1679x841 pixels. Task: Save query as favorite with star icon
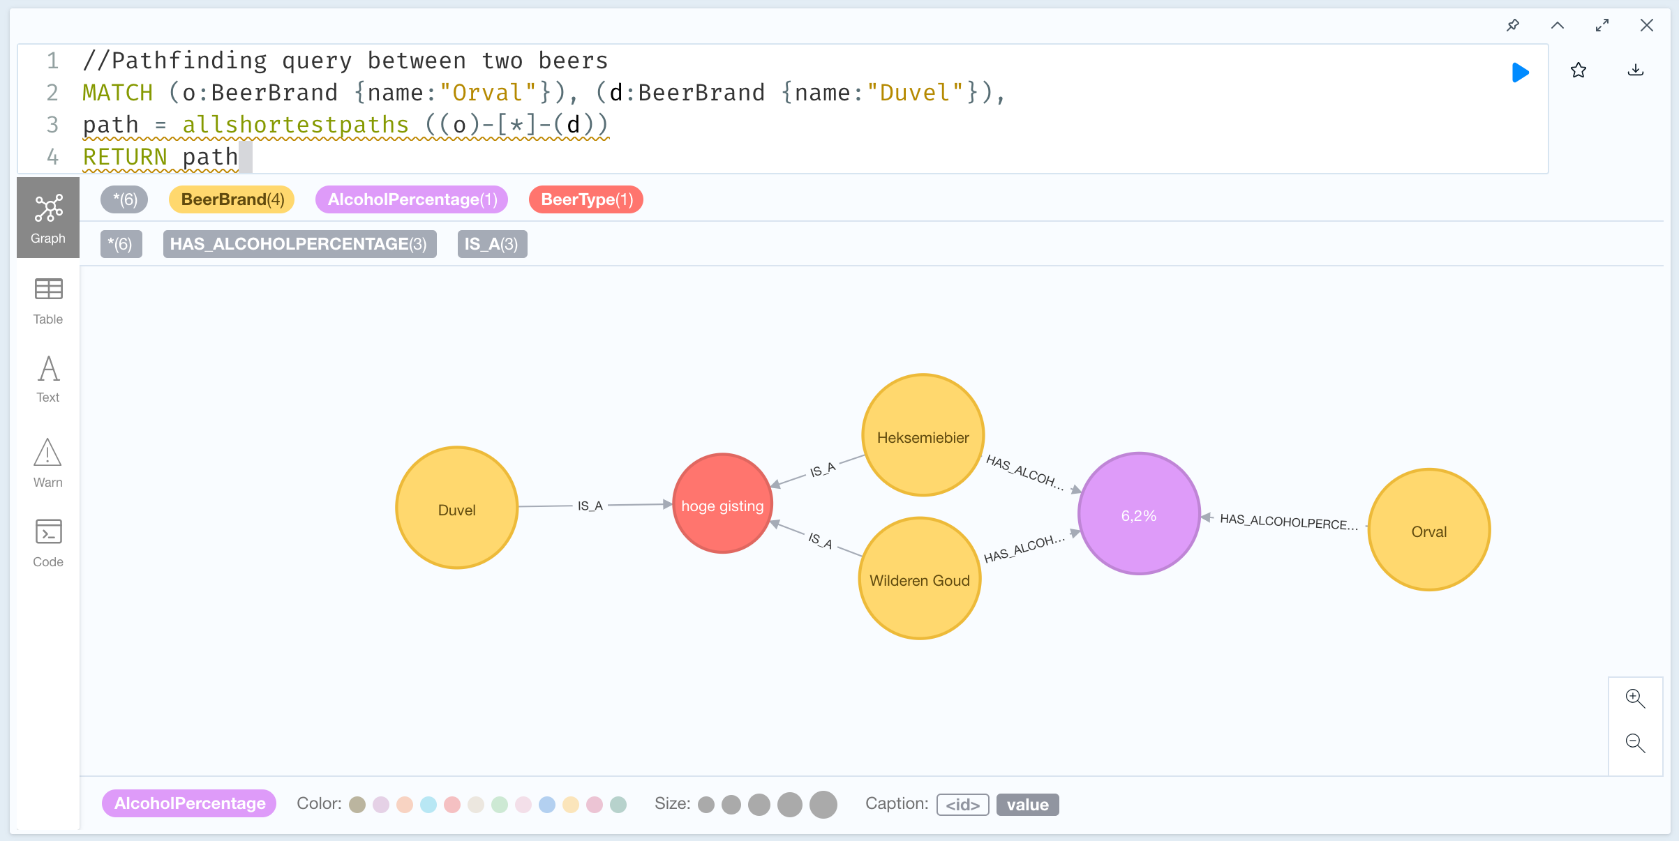[1579, 70]
